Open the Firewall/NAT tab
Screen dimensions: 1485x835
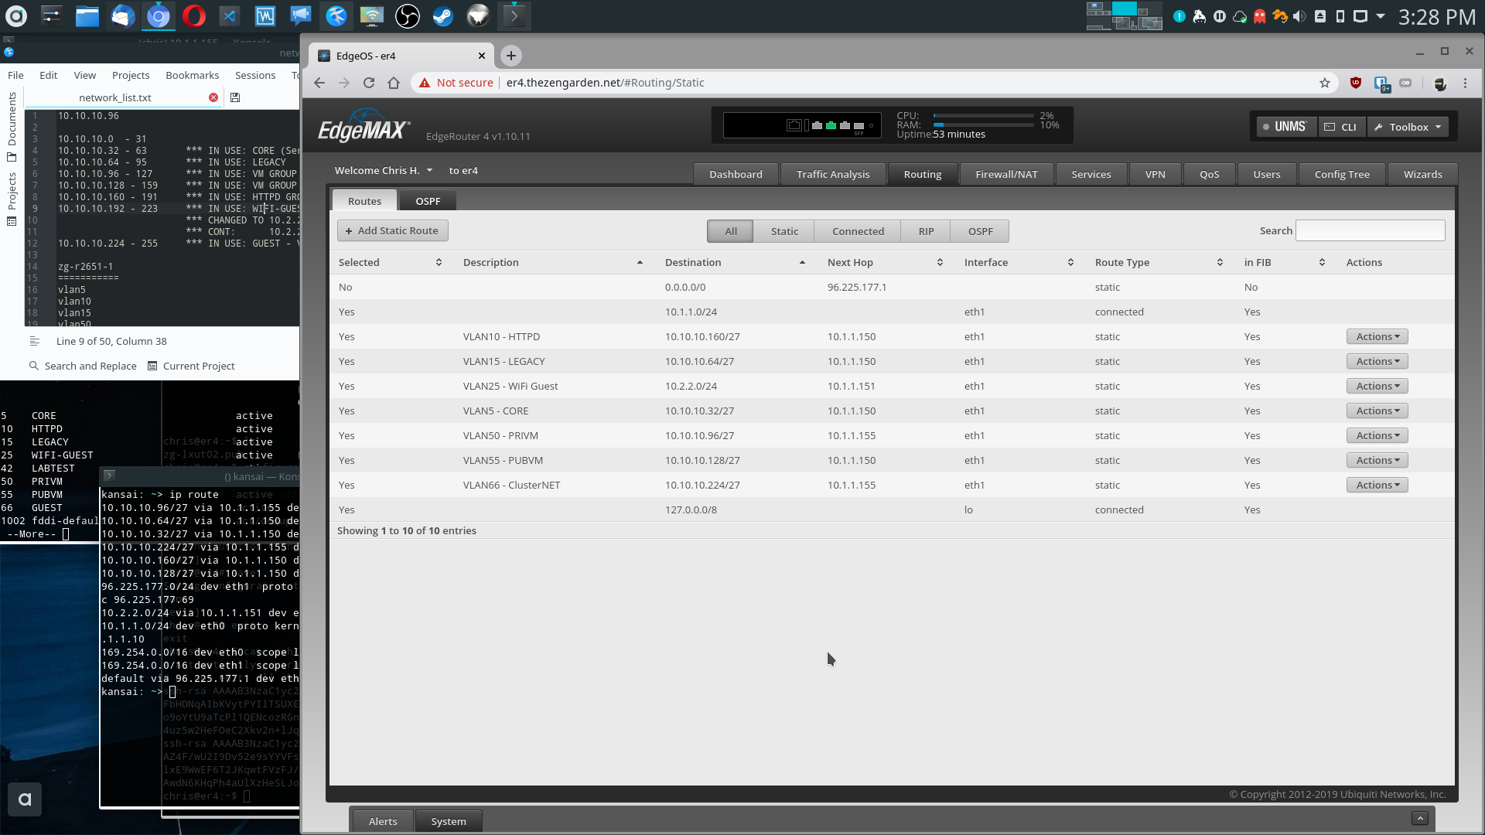coord(1006,174)
